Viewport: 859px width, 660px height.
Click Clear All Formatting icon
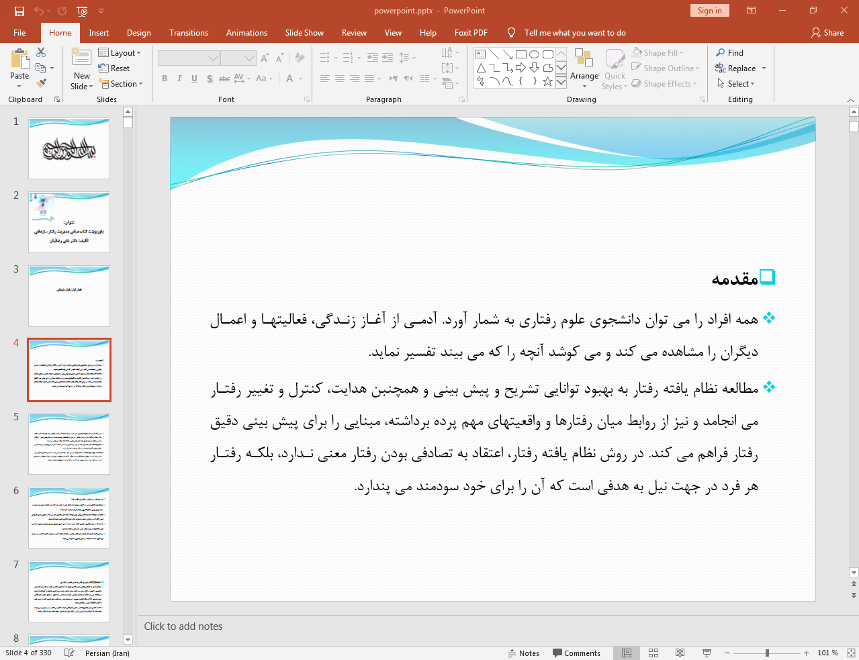300,58
